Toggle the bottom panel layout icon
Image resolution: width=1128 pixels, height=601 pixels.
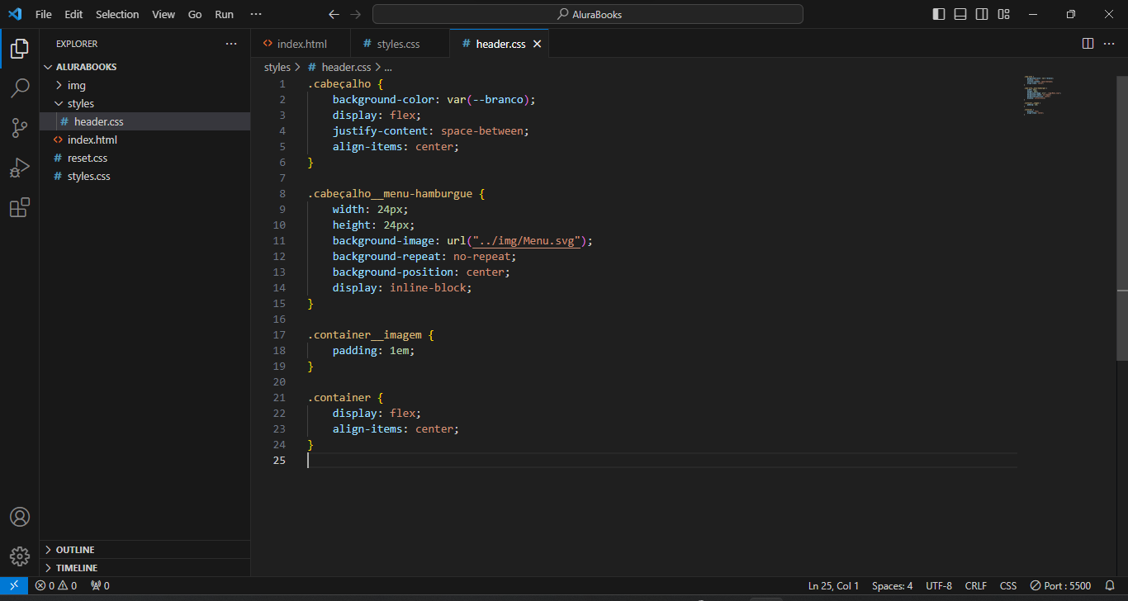tap(960, 14)
